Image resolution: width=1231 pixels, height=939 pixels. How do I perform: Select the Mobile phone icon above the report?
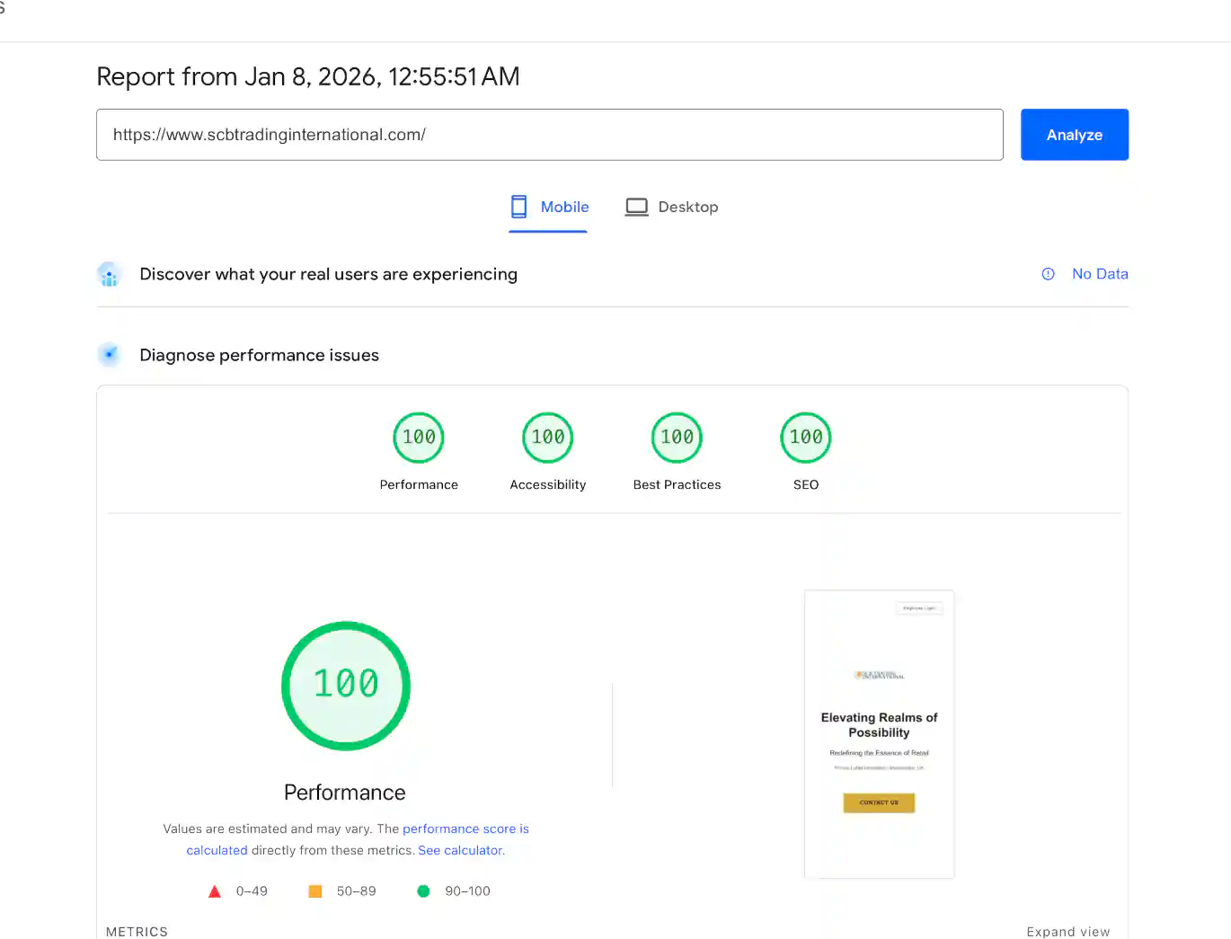point(518,206)
